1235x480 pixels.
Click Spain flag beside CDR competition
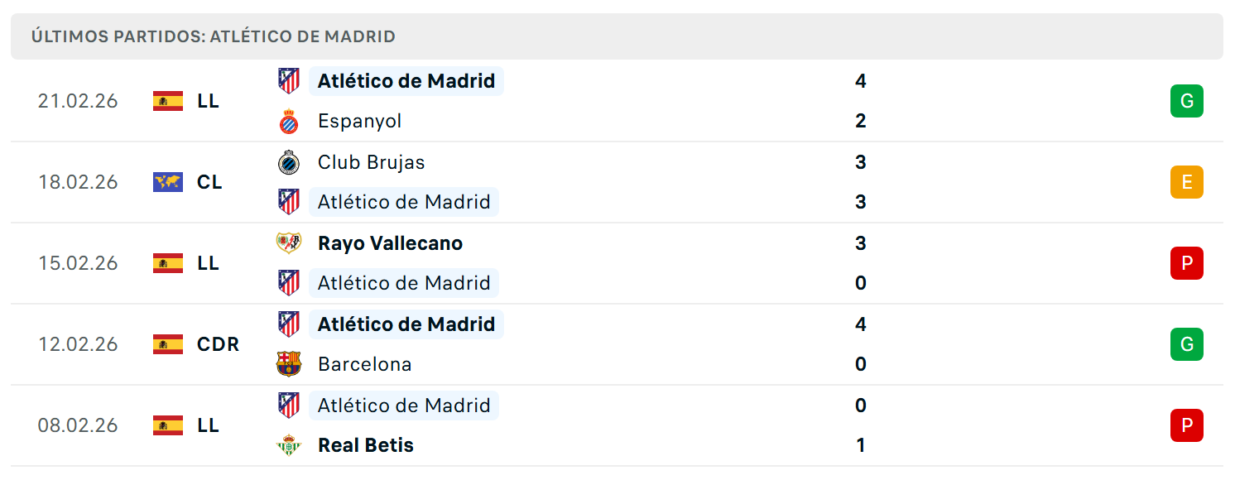click(168, 344)
